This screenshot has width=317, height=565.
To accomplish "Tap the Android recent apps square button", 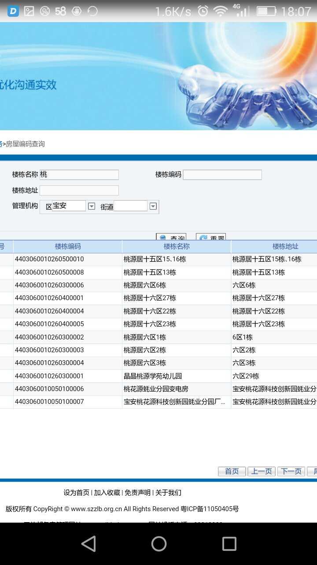I will click(229, 544).
